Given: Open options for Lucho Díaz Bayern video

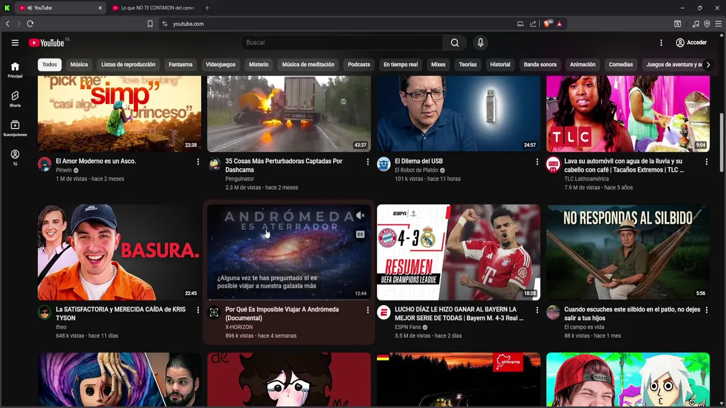Looking at the screenshot, I should pos(537,310).
